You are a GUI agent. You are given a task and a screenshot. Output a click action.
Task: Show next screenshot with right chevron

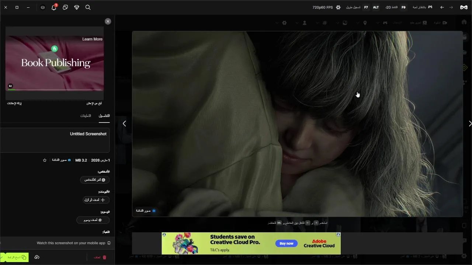470,124
